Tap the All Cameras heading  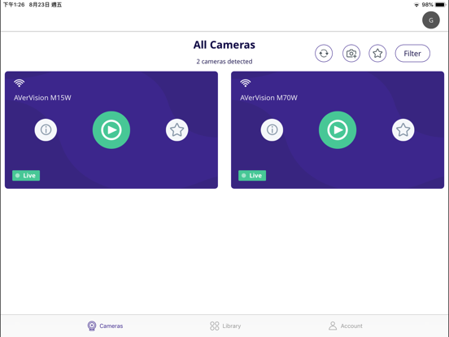point(224,45)
